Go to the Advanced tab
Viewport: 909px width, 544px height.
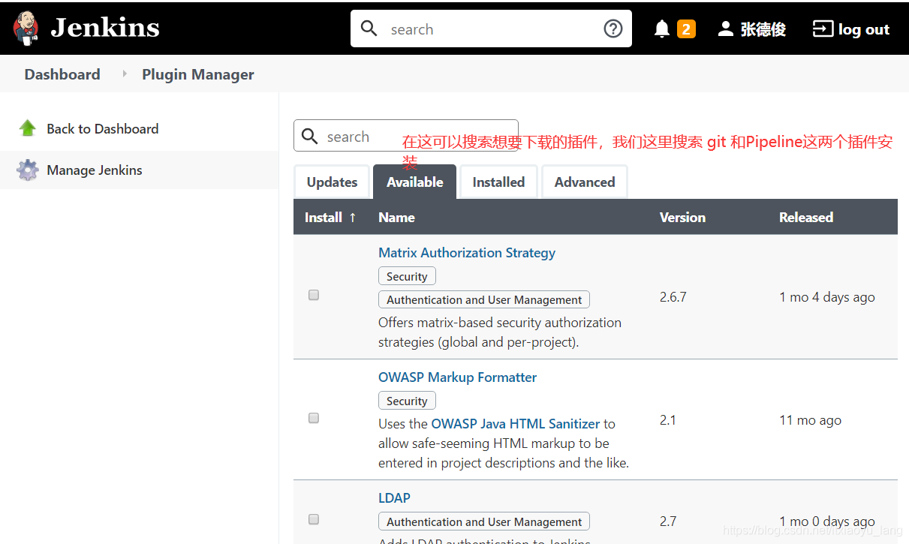[585, 182]
